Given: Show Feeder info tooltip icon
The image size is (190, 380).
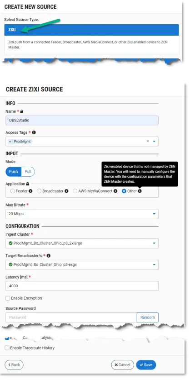Looking at the screenshot, I should (30, 191).
